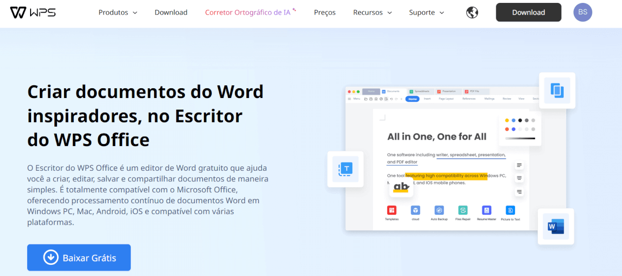This screenshot has height=276, width=622.
Task: Select the References ribbon tab
Action: (x=469, y=99)
